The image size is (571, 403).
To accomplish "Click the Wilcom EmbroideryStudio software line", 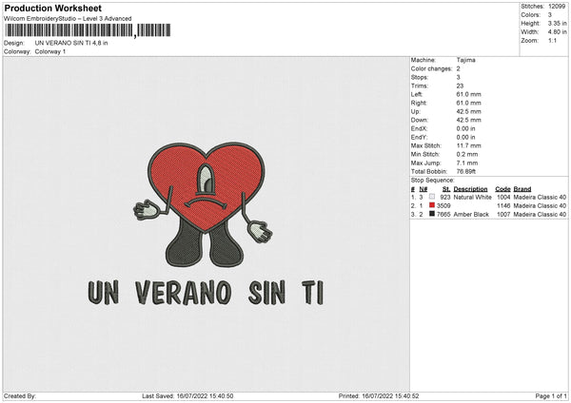I will [x=68, y=19].
